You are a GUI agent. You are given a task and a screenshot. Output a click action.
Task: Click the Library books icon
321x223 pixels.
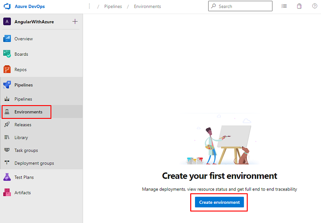(7, 137)
